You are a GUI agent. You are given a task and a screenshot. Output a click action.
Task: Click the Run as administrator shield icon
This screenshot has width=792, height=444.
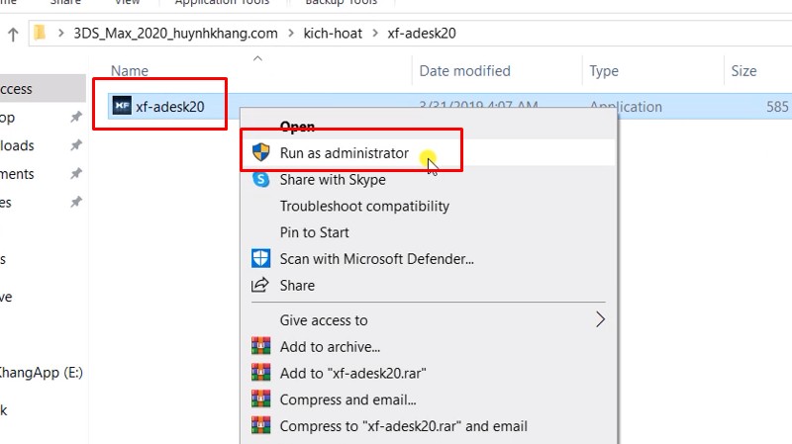pos(261,153)
